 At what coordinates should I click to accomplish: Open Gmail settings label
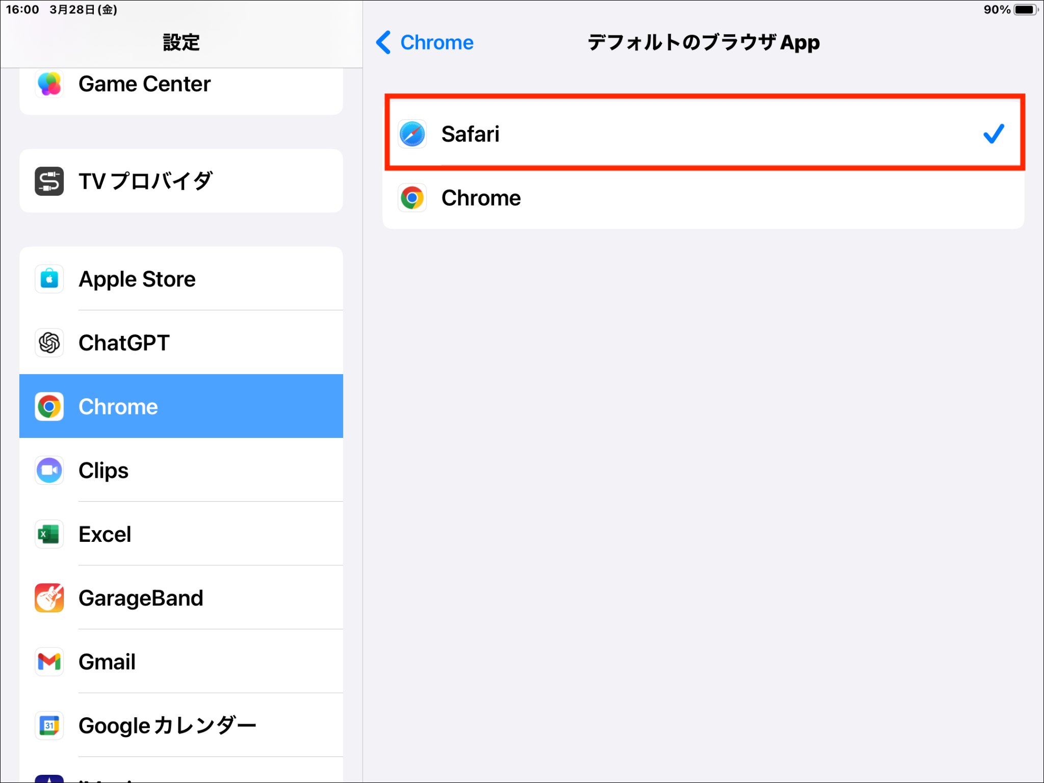(x=107, y=662)
